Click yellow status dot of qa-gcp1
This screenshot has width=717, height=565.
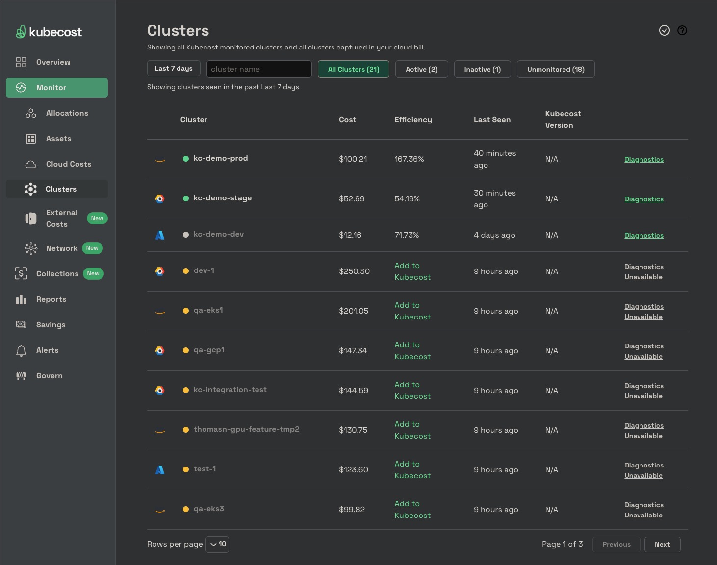click(x=186, y=350)
